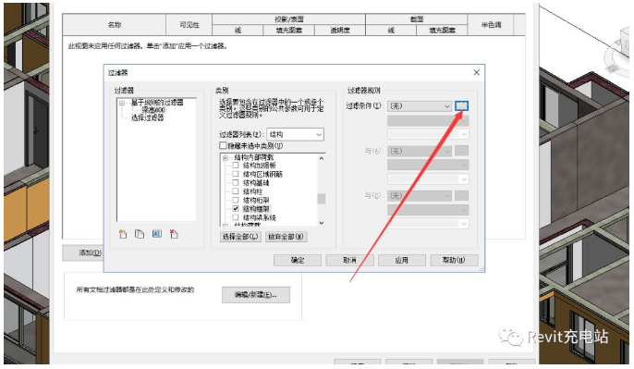This screenshot has height=369, width=634.
Task: Click 添加 button in the back window
Action: coord(83,252)
